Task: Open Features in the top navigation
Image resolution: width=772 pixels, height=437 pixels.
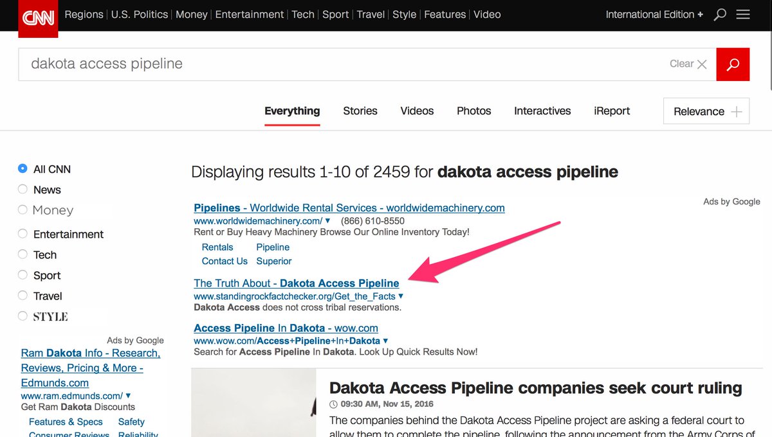Action: coord(445,14)
